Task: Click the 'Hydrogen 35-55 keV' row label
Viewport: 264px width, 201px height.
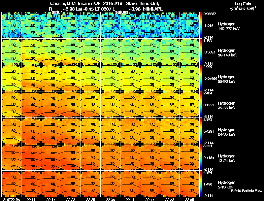Action: [x=227, y=106]
